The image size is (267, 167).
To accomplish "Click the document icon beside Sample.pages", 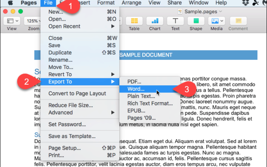I will (180, 11).
